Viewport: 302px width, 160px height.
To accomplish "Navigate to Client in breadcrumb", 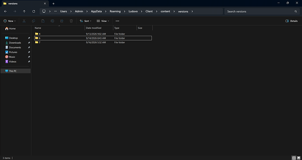I will pos(149,11).
